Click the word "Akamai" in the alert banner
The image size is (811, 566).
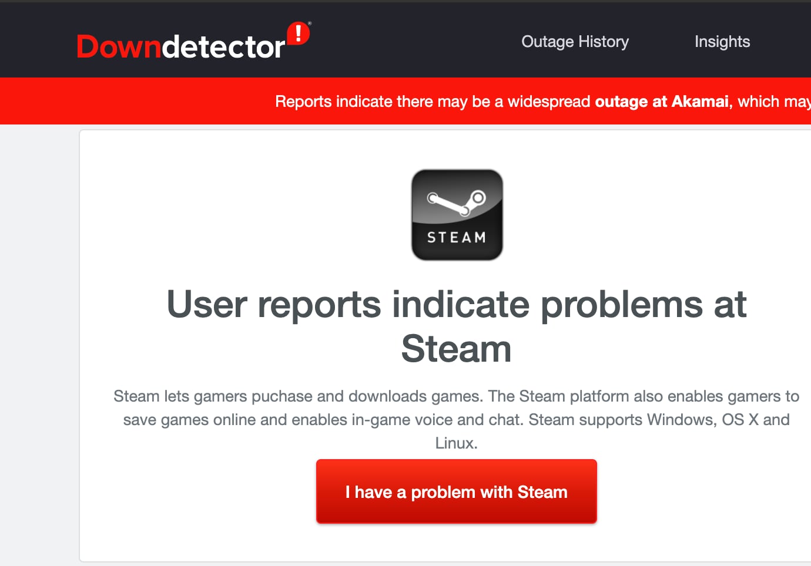click(x=699, y=102)
